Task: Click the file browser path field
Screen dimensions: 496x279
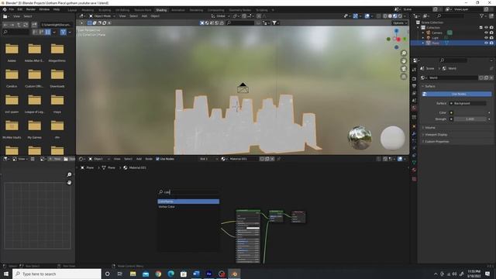Action: click(56, 25)
